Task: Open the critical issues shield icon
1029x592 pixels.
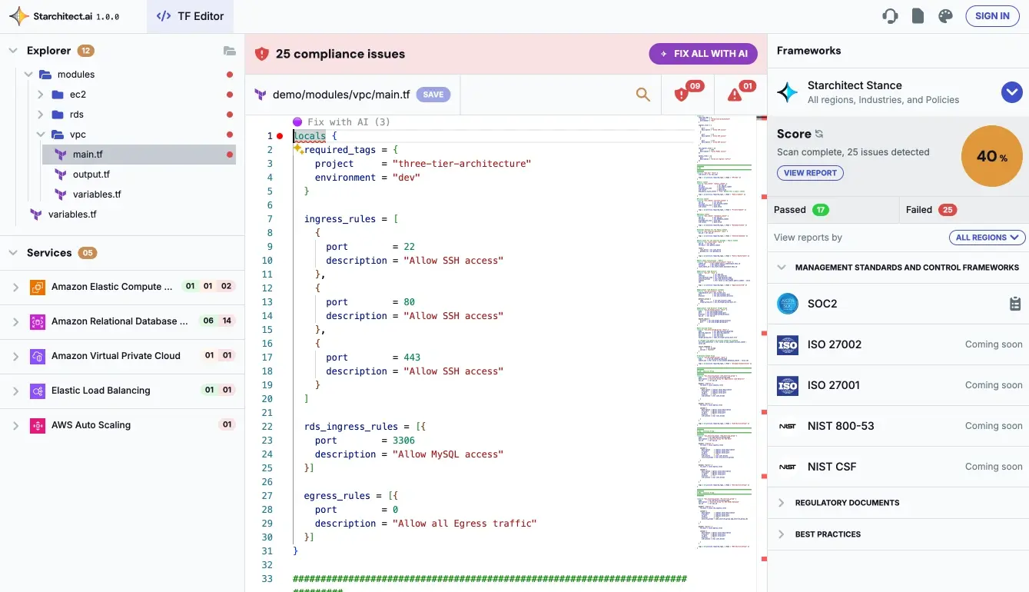Action: (x=682, y=95)
